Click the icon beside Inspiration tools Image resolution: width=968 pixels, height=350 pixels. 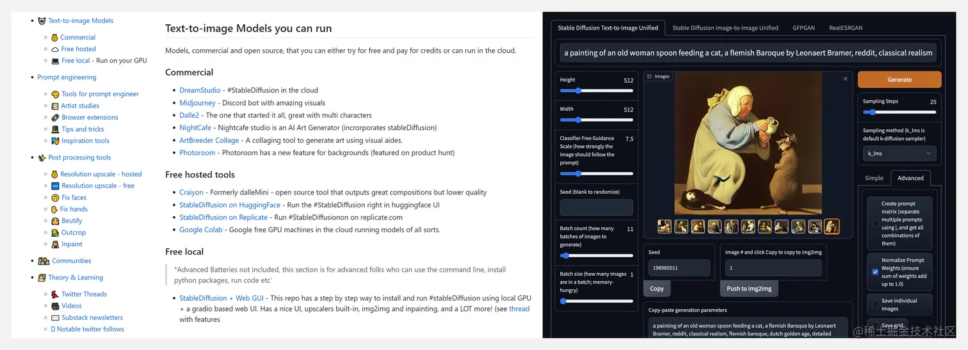click(x=55, y=141)
